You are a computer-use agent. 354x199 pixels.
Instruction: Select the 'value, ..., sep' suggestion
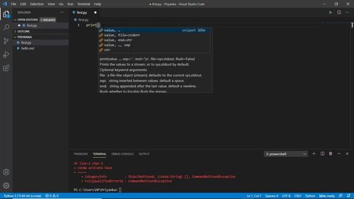[x=154, y=45]
